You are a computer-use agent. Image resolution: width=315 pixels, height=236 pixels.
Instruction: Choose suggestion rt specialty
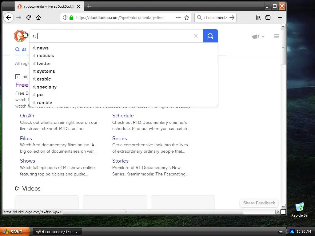tap(124, 87)
